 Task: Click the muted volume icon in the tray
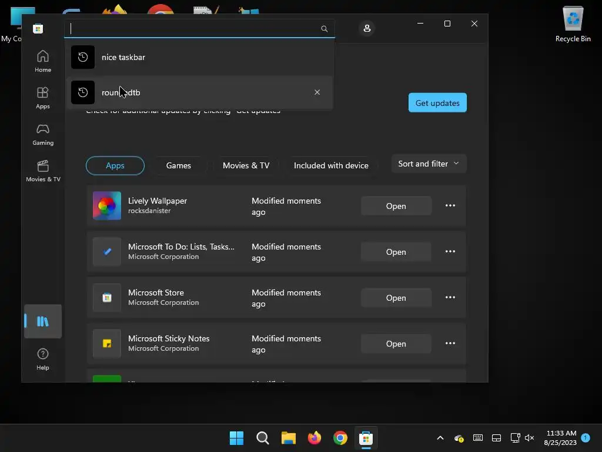coord(530,438)
